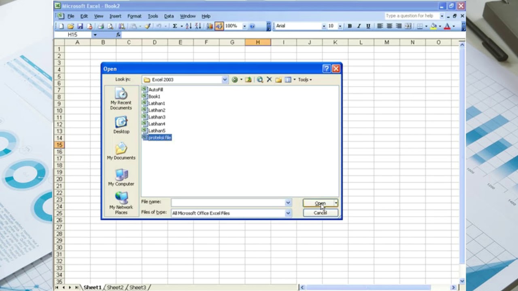Click the Merge and Center icon

[x=408, y=26]
